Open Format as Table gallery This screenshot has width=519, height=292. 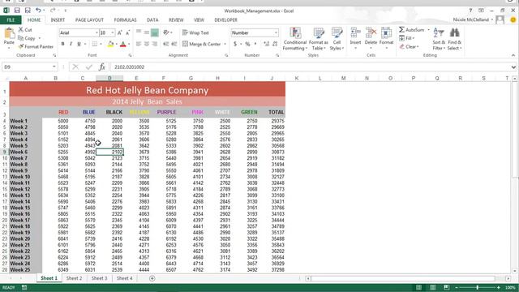(319, 39)
